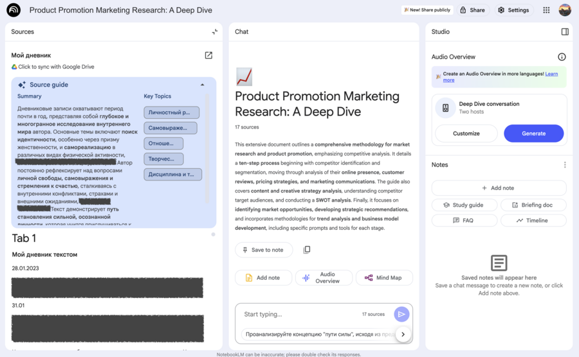Click in the Start typing field
This screenshot has width=579, height=357.
point(299,314)
